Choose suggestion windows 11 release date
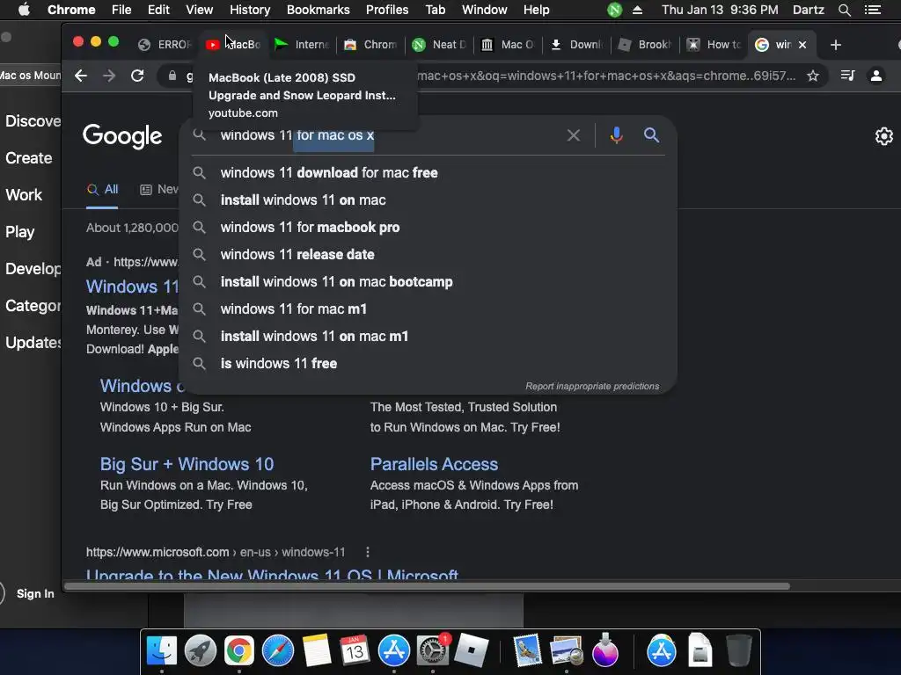Image resolution: width=901 pixels, height=675 pixels. 429,254
